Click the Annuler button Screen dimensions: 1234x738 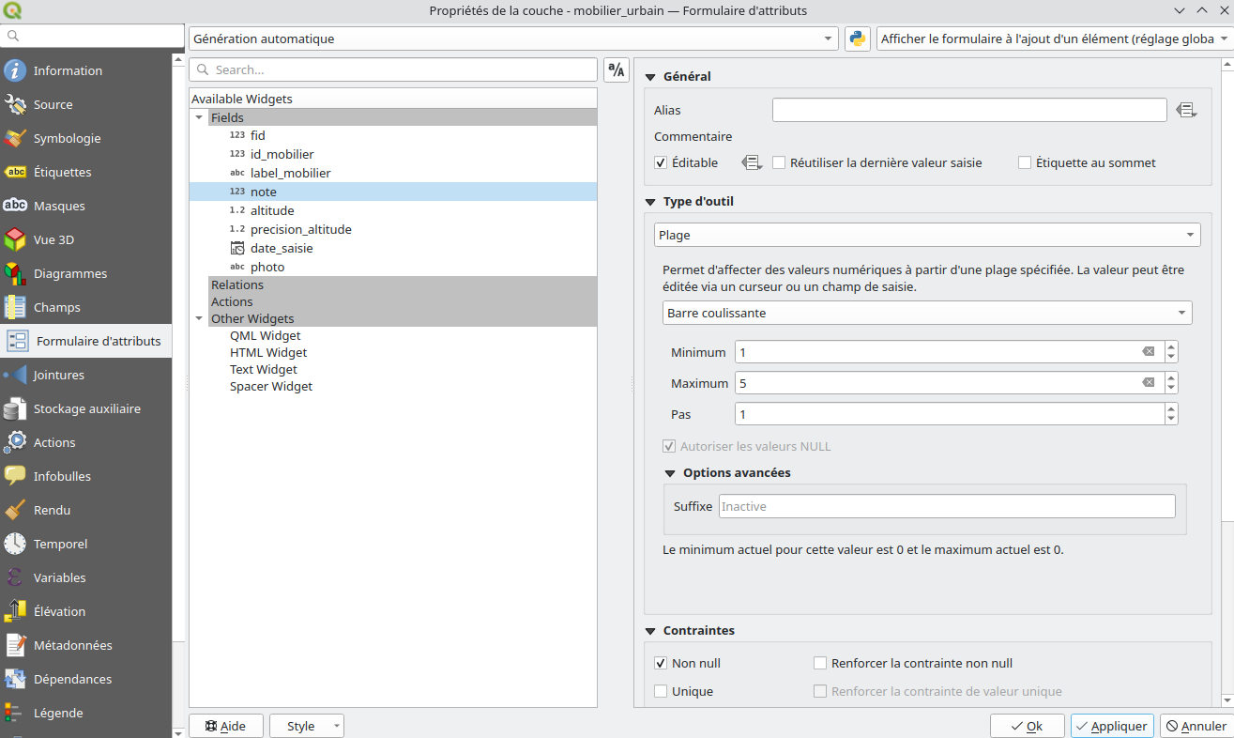[x=1196, y=726]
